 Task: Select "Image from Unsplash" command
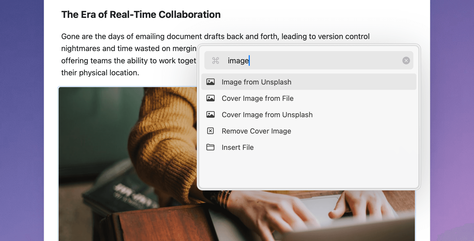[x=309, y=82]
